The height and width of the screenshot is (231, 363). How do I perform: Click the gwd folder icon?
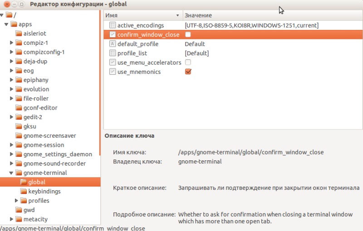[x=19, y=210]
